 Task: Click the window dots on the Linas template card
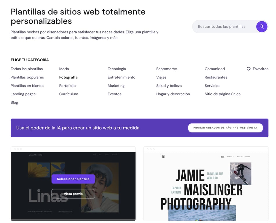(x=18, y=149)
